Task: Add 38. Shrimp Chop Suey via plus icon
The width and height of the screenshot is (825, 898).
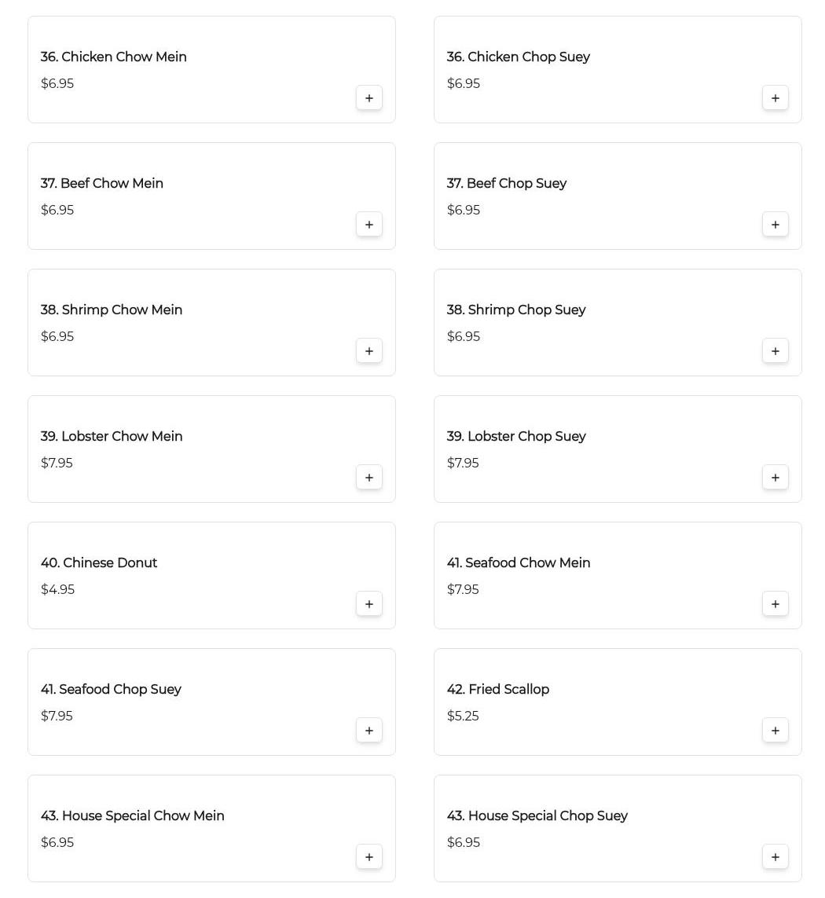Action: click(x=775, y=351)
